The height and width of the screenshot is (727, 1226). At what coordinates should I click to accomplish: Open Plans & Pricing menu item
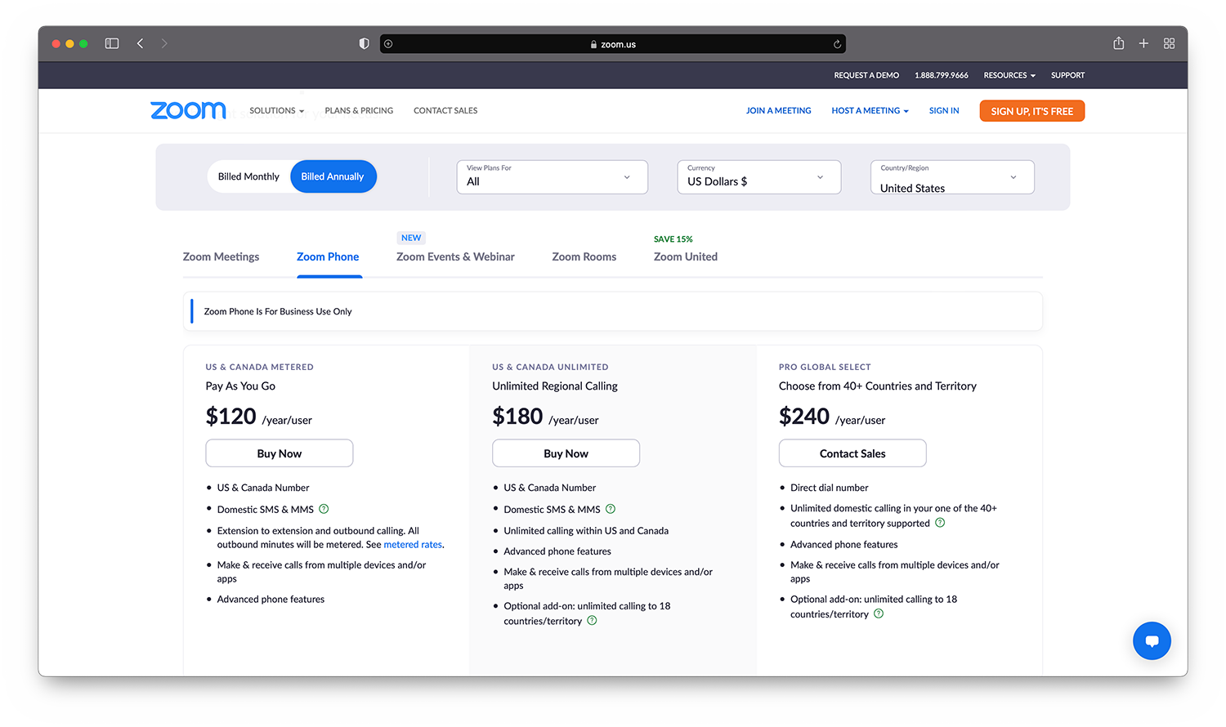tap(359, 110)
